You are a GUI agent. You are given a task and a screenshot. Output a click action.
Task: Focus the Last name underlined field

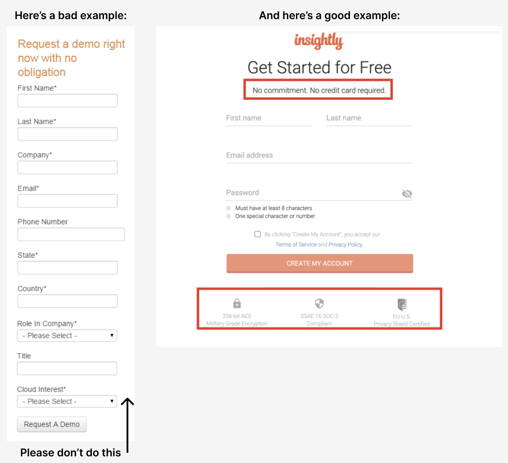369,118
